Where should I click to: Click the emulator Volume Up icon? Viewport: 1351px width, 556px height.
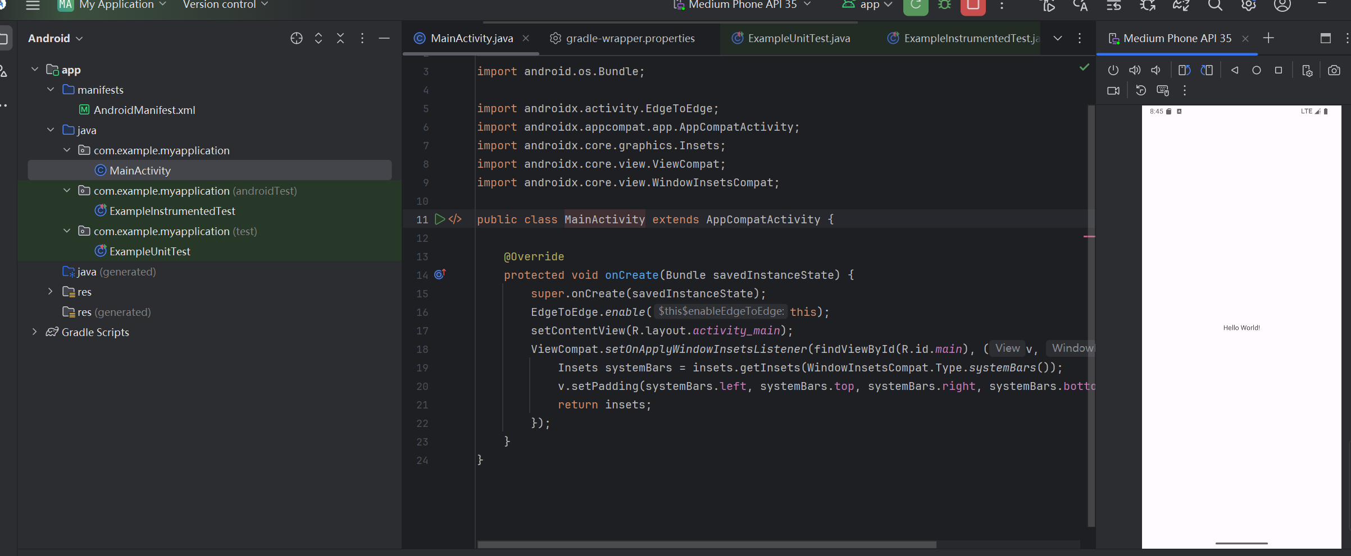coord(1135,71)
